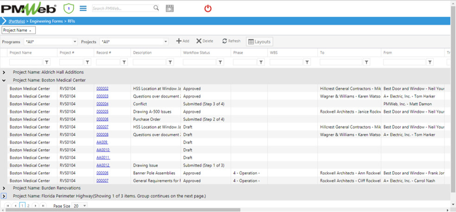
Task: Open the Programs dropdown
Action: pos(51,41)
